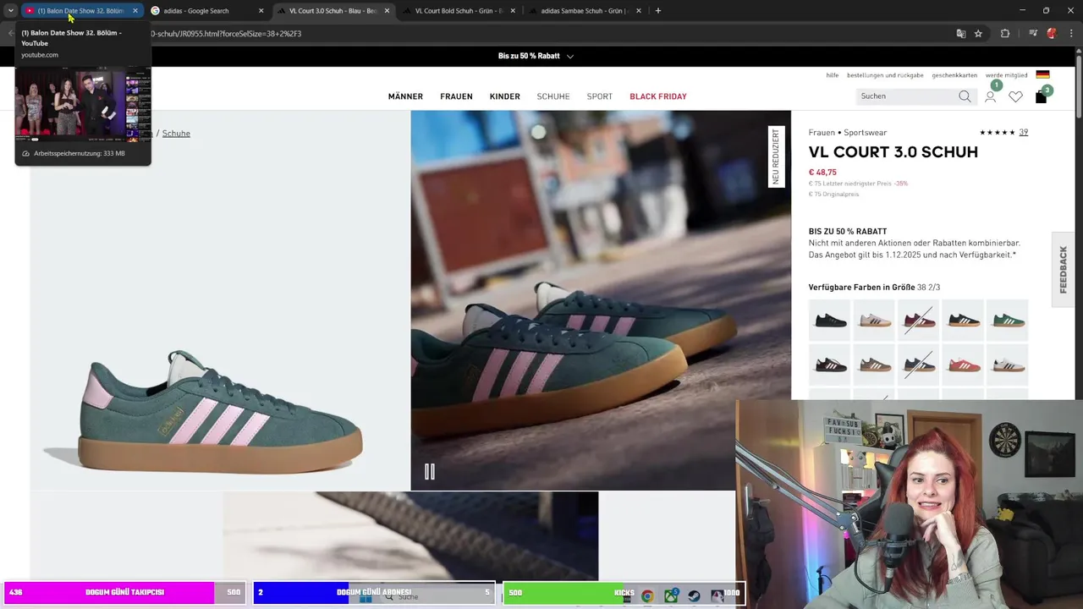
Task: Open the browser extensions puzzle icon
Action: (x=1005, y=34)
